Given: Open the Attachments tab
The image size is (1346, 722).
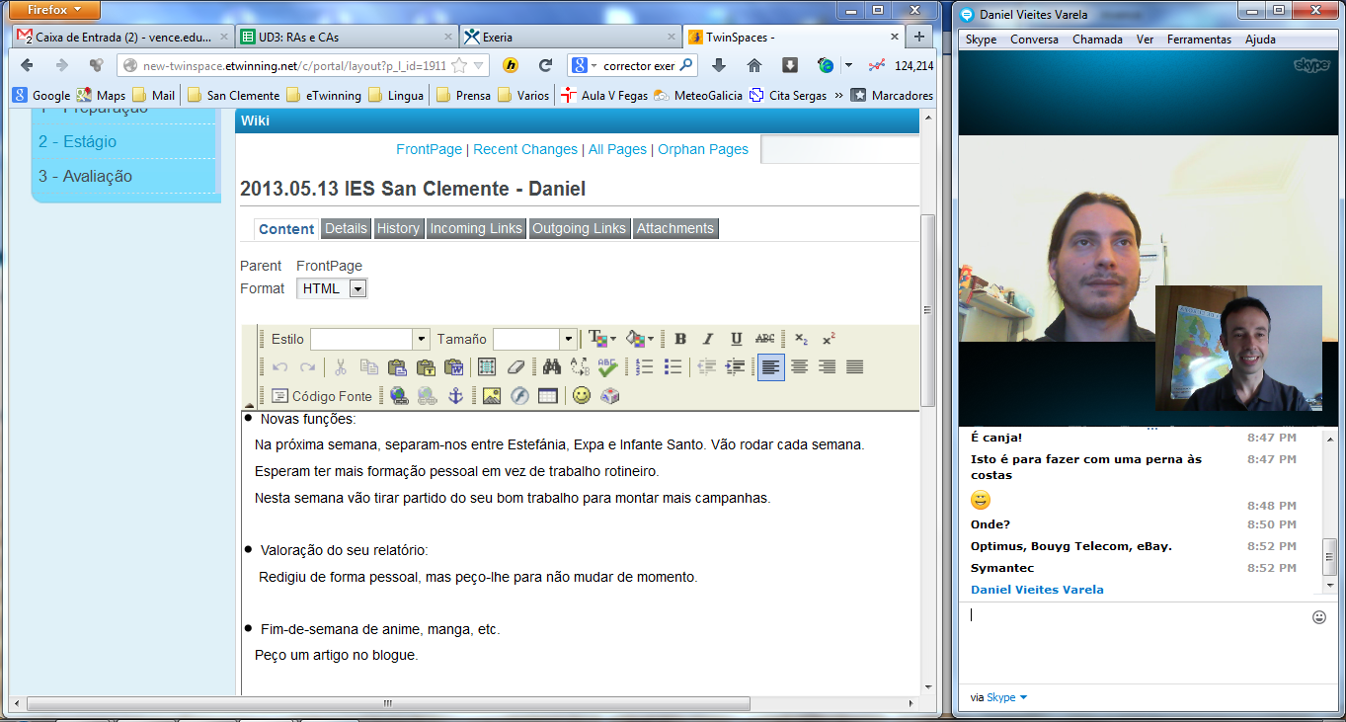Looking at the screenshot, I should click(x=675, y=228).
